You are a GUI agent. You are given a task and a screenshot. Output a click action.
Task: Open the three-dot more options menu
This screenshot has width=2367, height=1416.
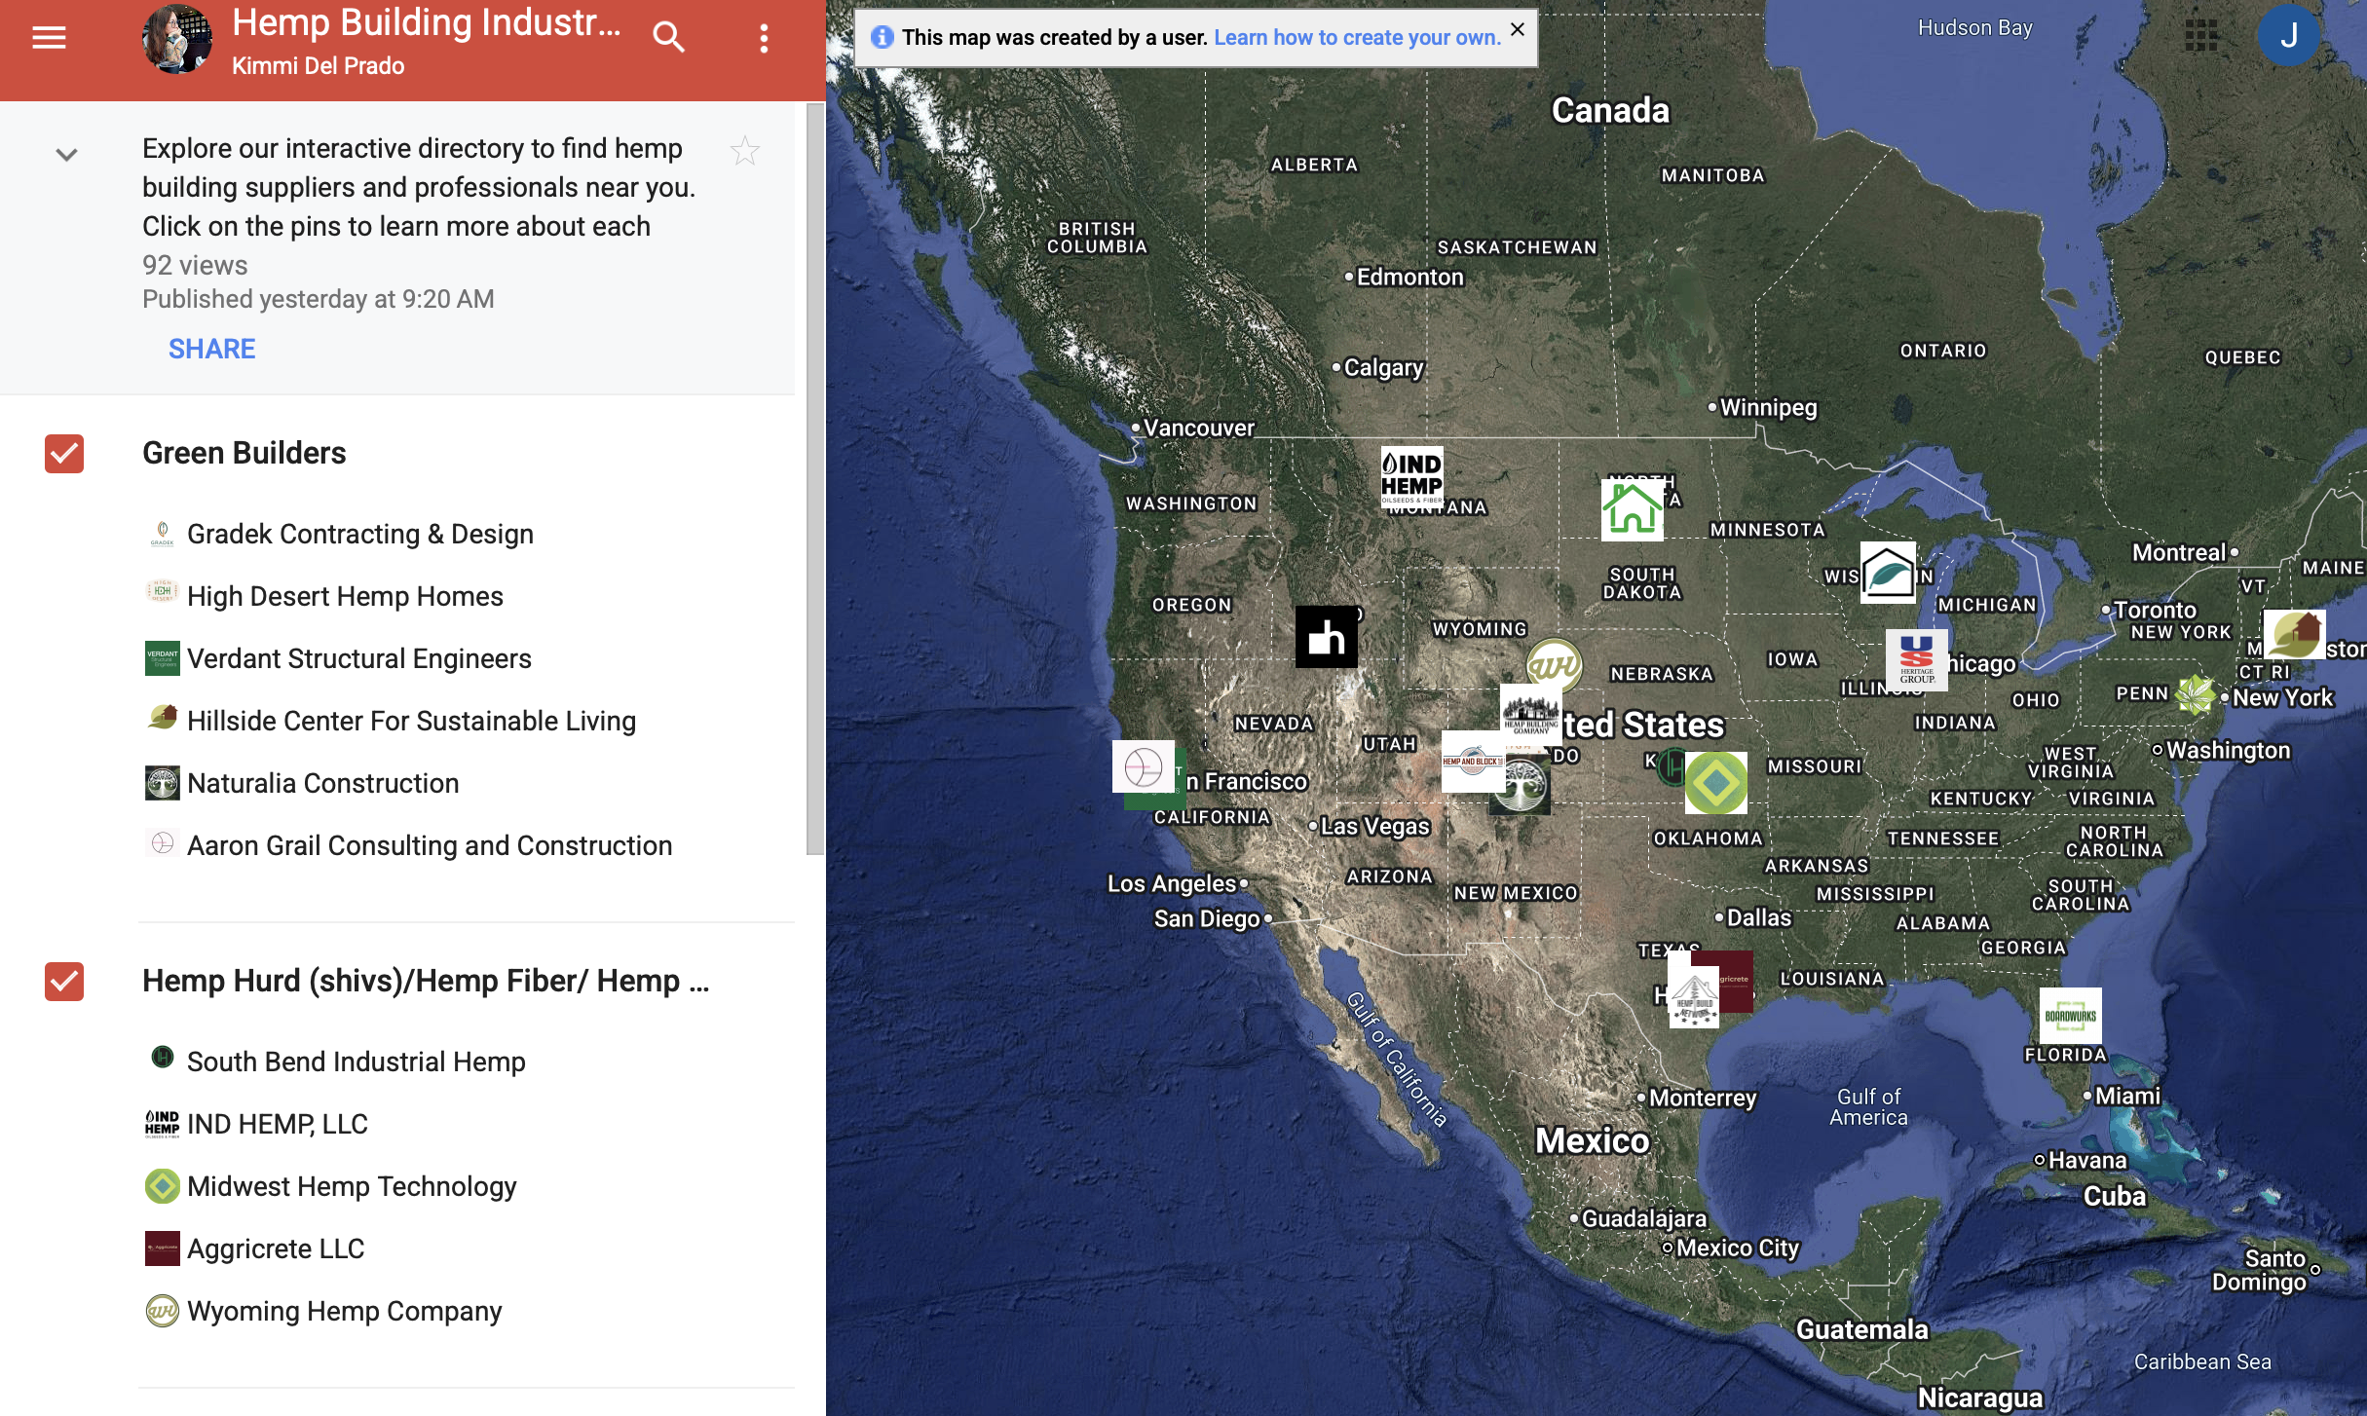tap(764, 38)
